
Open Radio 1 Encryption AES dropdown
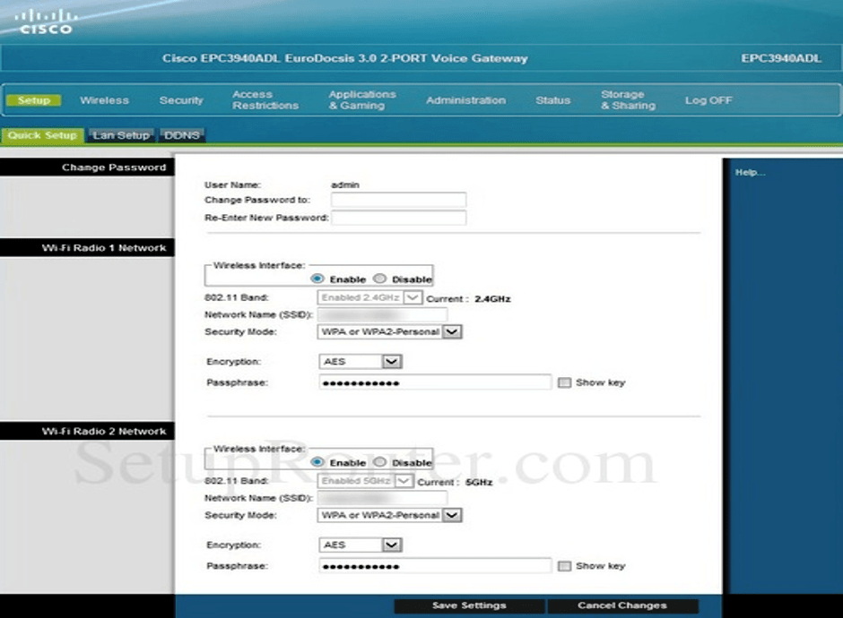pyautogui.click(x=361, y=362)
